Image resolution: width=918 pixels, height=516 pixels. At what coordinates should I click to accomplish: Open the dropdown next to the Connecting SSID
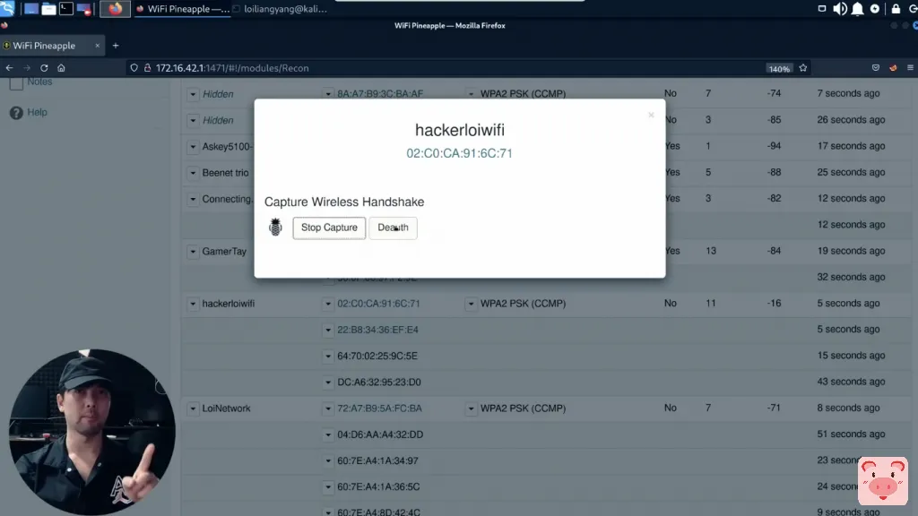(x=193, y=200)
